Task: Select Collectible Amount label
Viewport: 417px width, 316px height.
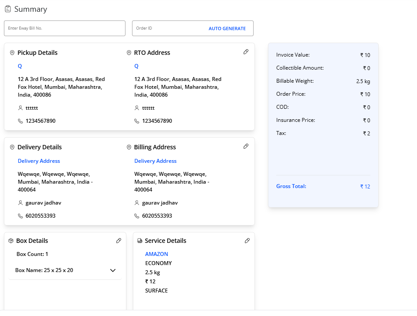Action: (300, 68)
